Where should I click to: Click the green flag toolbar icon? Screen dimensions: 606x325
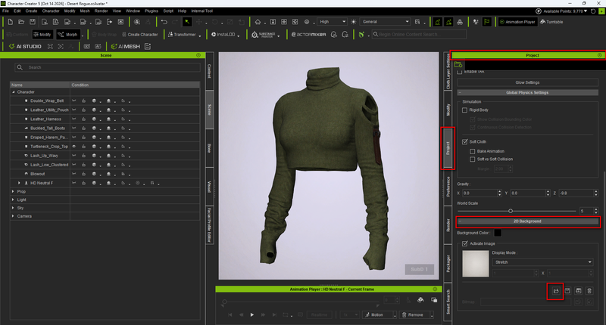point(487,22)
